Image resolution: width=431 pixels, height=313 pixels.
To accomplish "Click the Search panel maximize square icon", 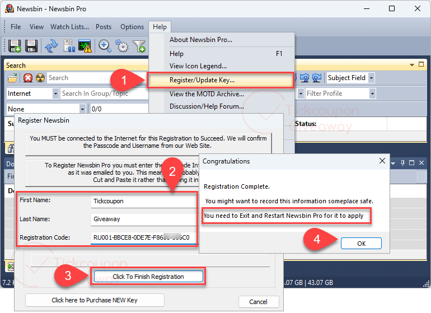I will [x=421, y=64].
